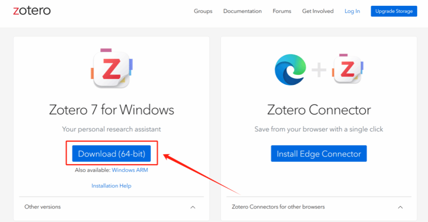Open the Installation Help link

pos(111,186)
